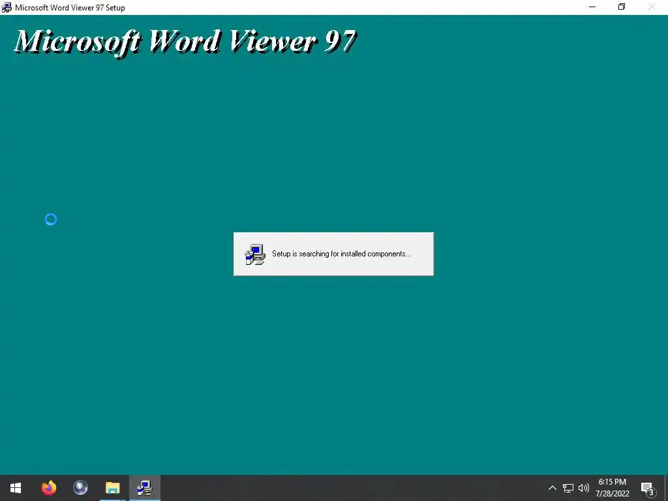Open the volume speaker tray icon
Viewport: 668px width, 501px height.
pyautogui.click(x=584, y=488)
